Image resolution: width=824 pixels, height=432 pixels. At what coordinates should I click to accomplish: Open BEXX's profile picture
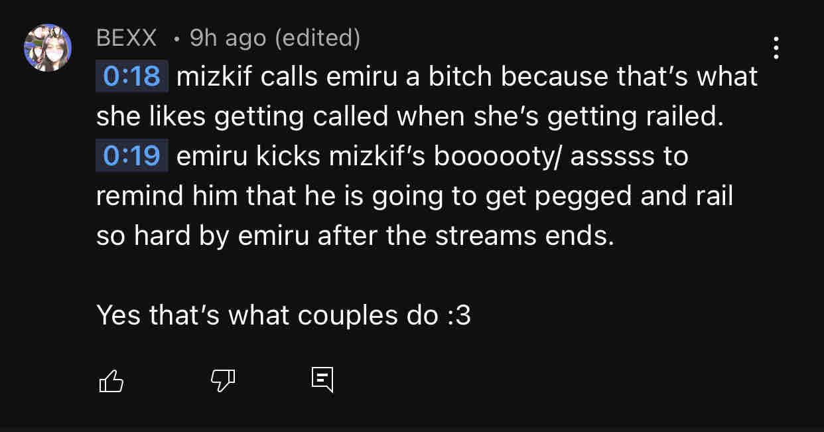click(x=48, y=48)
